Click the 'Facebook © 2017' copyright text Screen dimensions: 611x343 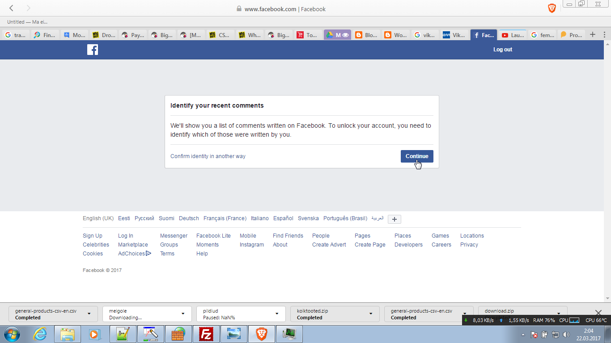pos(102,270)
